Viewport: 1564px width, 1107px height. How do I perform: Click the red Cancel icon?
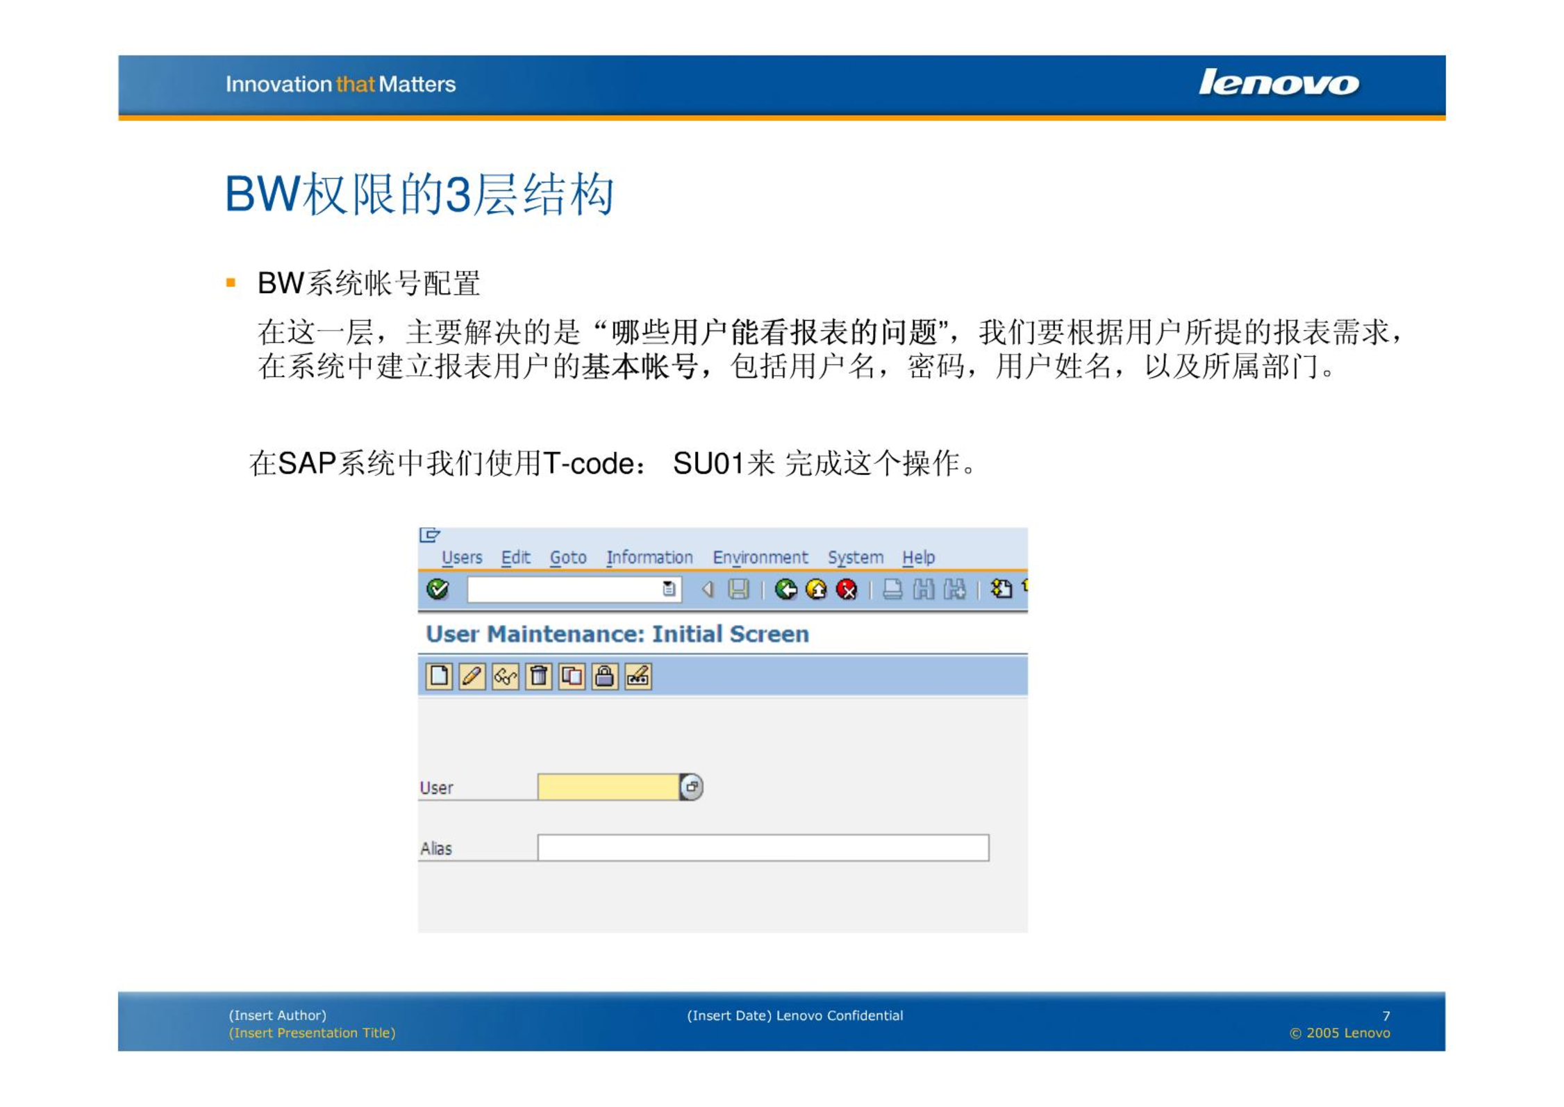pyautogui.click(x=847, y=590)
